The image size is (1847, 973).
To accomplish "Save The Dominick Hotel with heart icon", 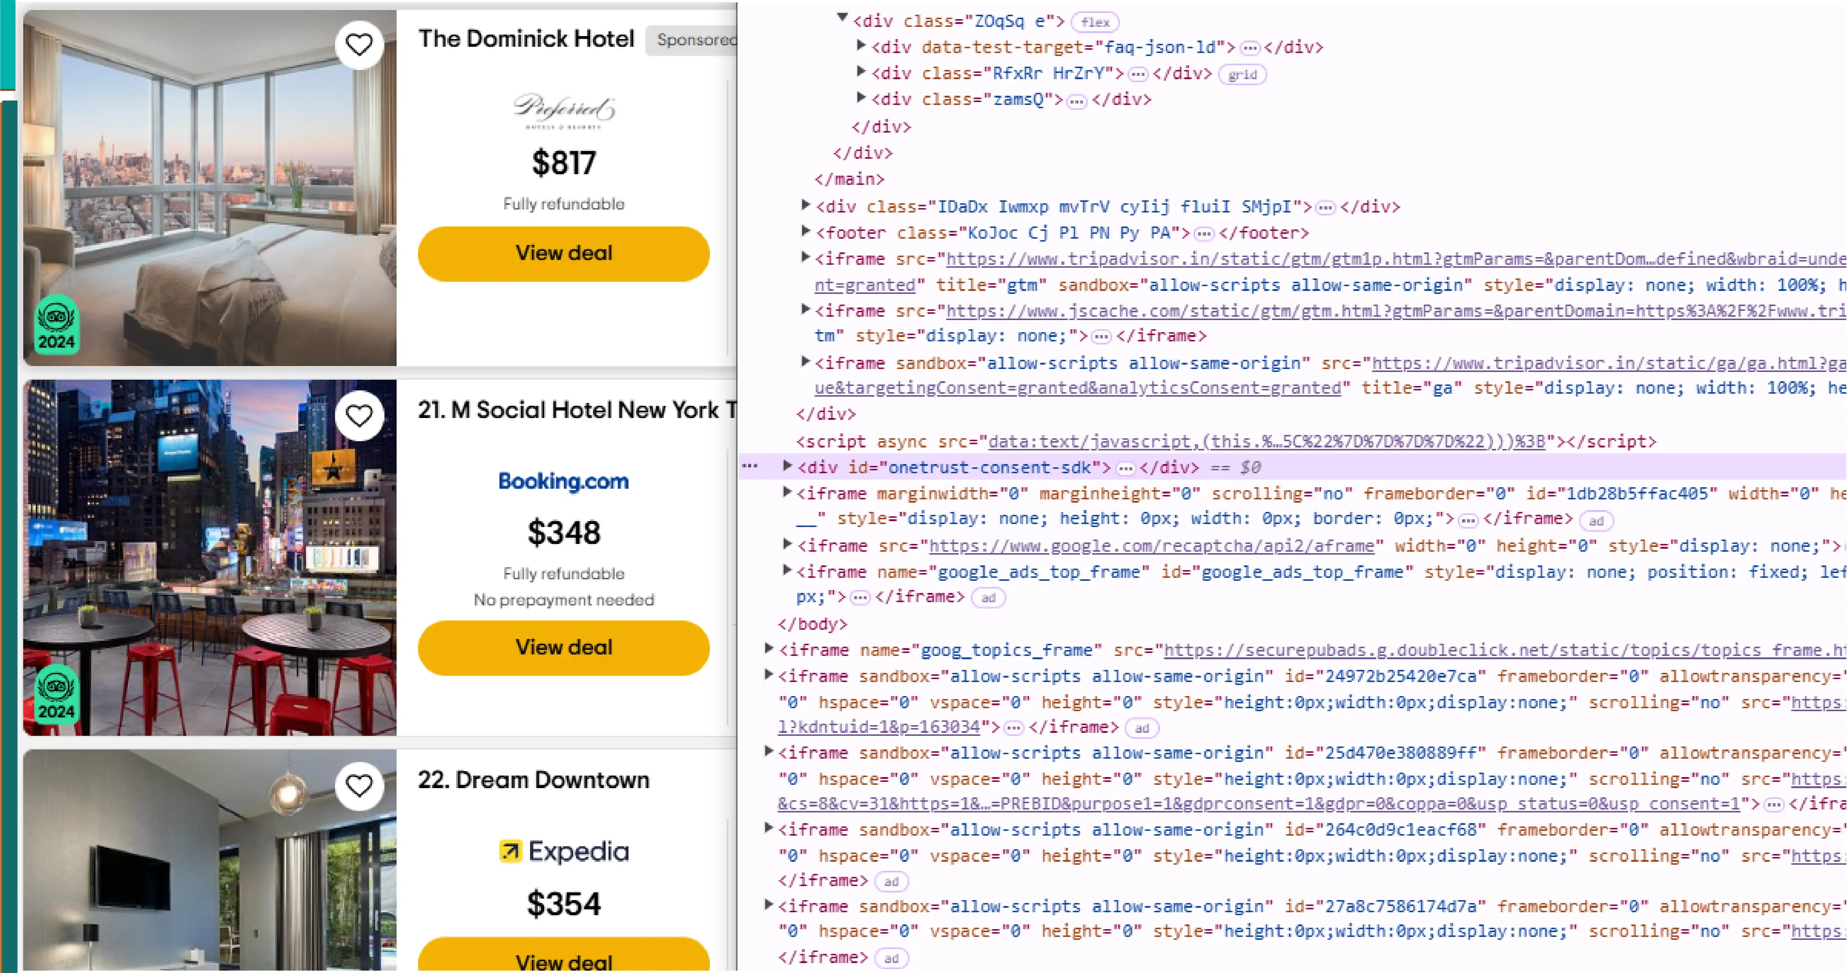I will (359, 45).
